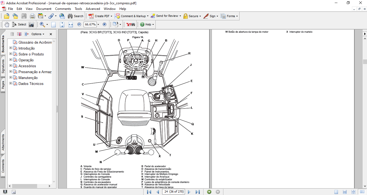Image resolution: width=367 pixels, height=195 pixels.
Task: Click the Fit Width icon
Action: 71,24
